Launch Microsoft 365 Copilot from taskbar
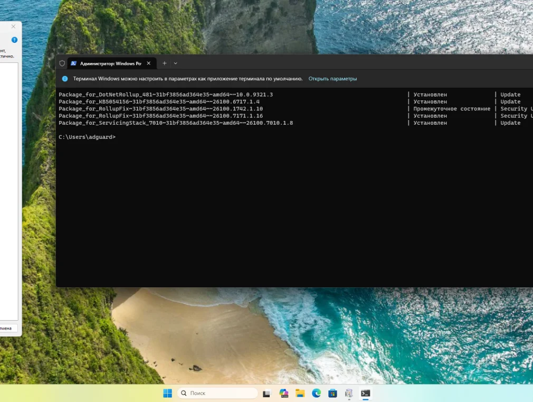The height and width of the screenshot is (402, 533). pyautogui.click(x=284, y=393)
